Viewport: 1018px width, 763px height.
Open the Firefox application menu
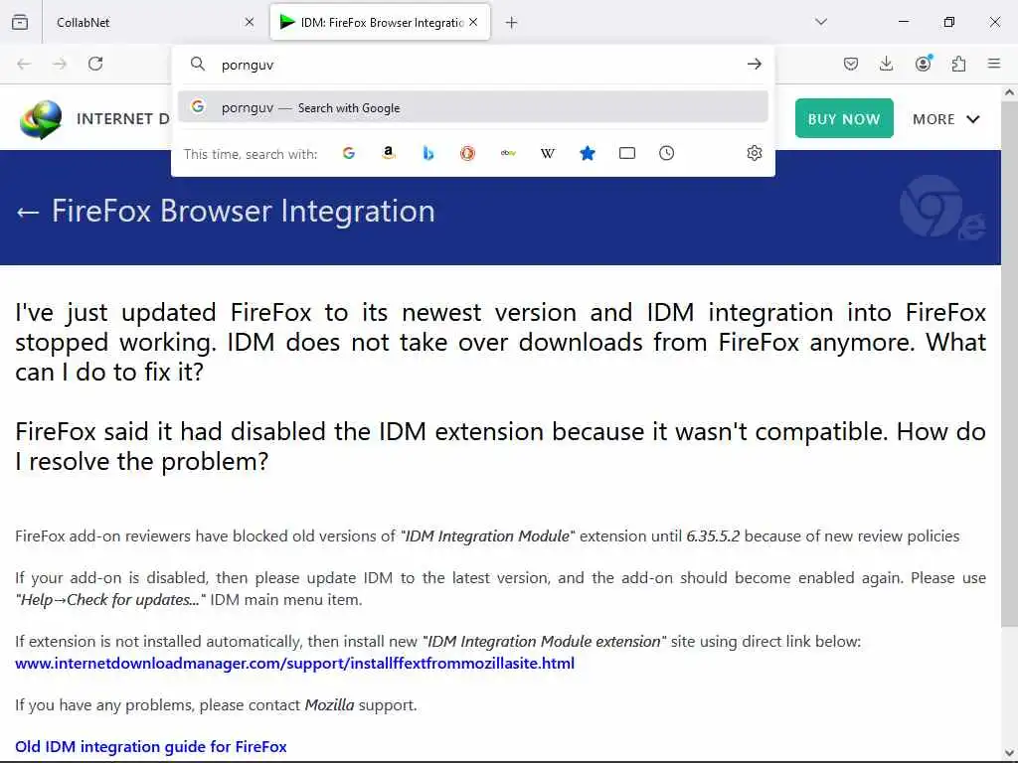tap(994, 64)
